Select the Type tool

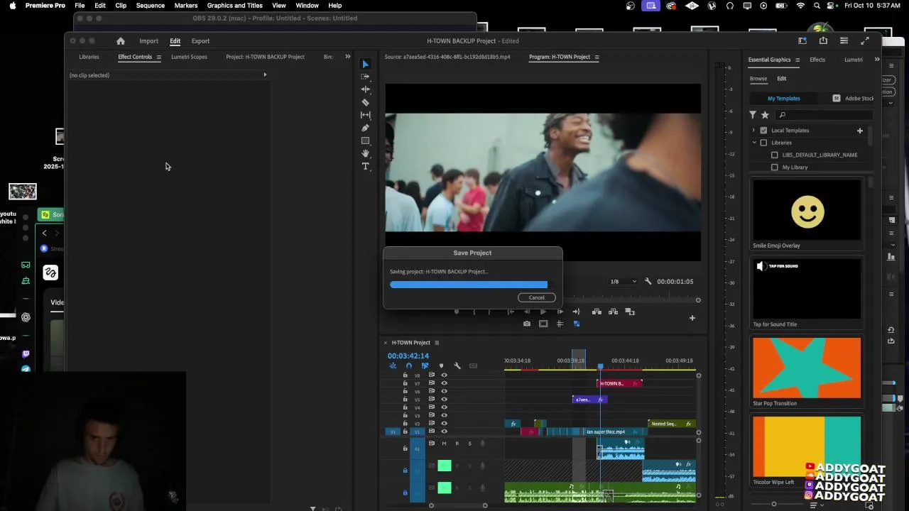click(366, 166)
